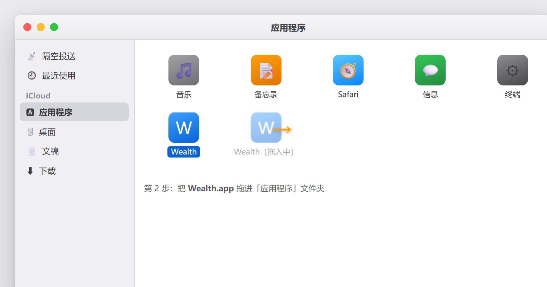
Task: Click the 'Wealth（拖入中）' label
Action: tap(264, 152)
